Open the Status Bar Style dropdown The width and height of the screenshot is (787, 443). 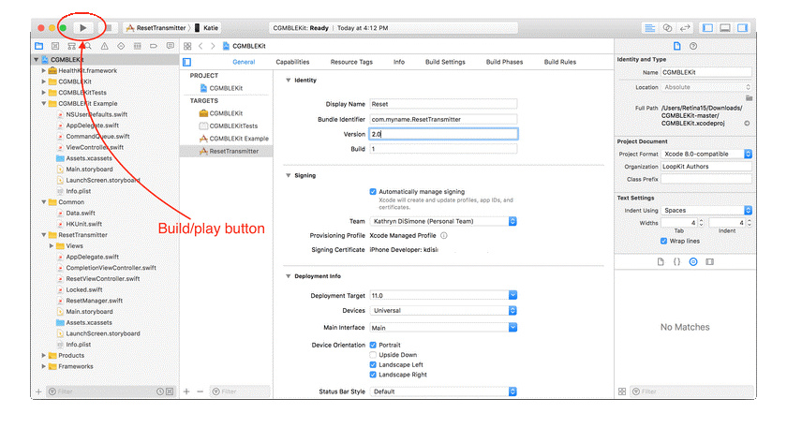(x=443, y=391)
